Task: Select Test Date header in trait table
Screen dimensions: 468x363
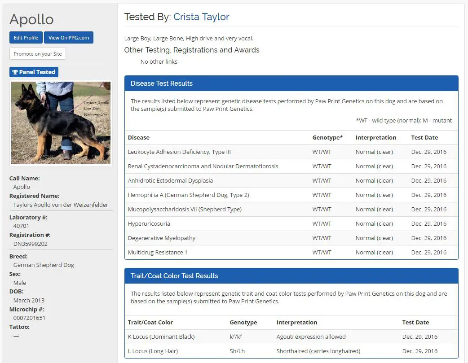Action: (x=415, y=323)
